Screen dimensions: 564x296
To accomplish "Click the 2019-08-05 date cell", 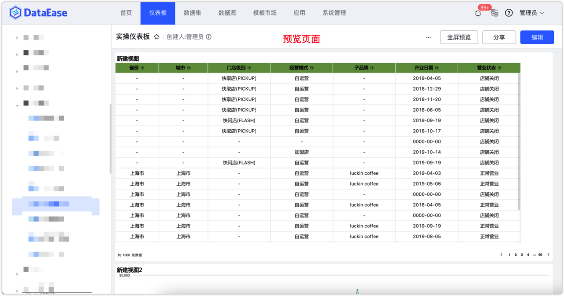I will tap(427, 237).
